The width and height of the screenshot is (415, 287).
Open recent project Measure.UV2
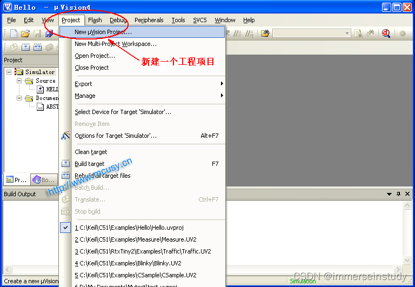pos(149,239)
